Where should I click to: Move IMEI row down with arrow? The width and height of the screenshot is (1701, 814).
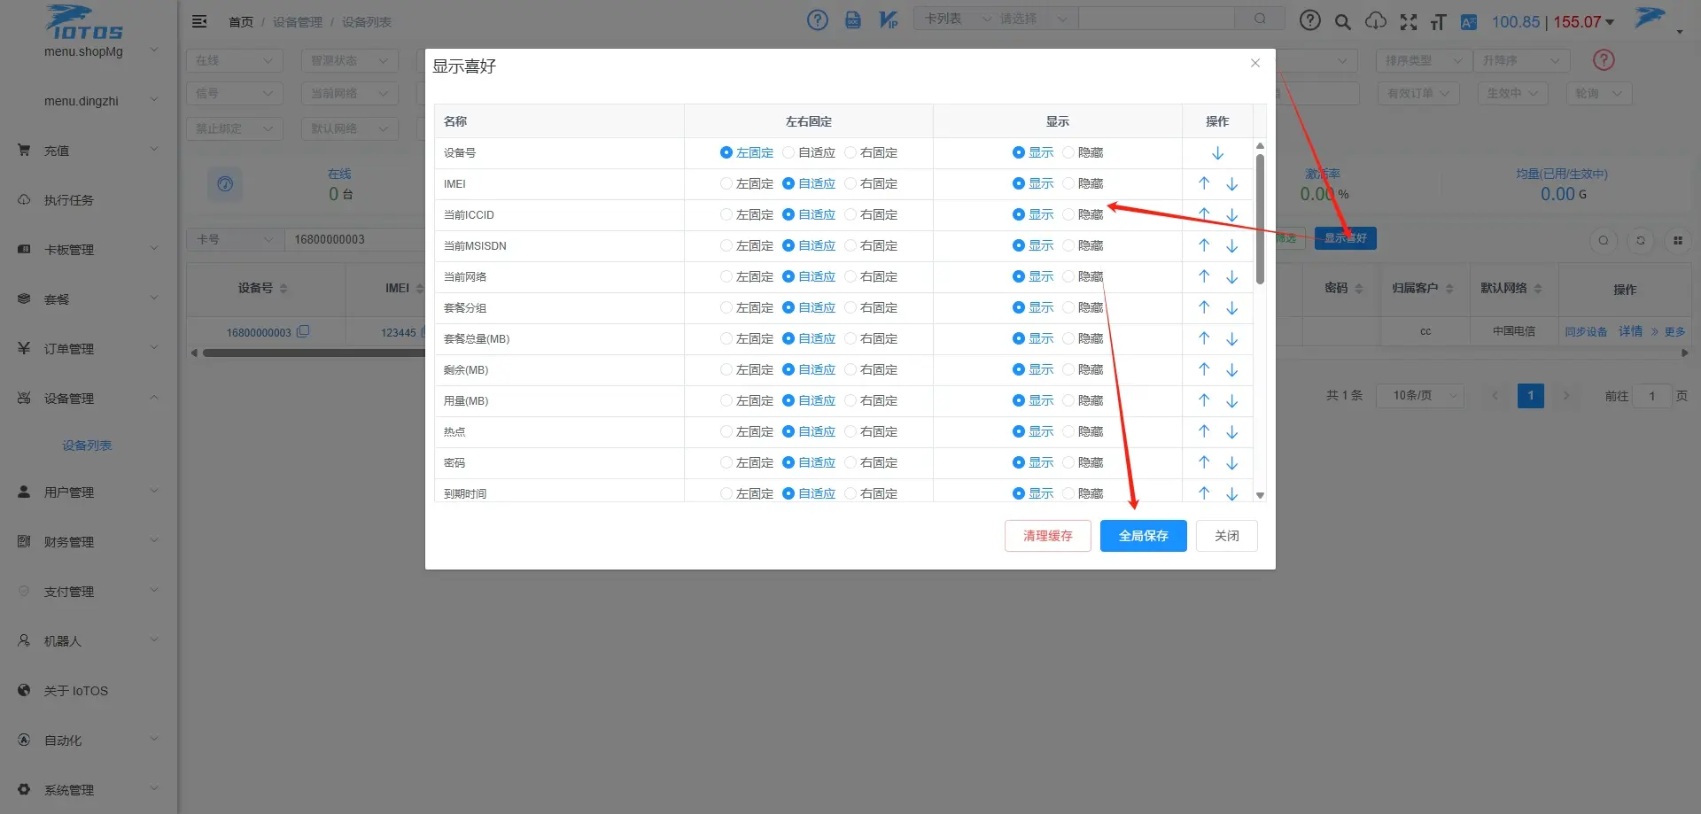click(1231, 184)
